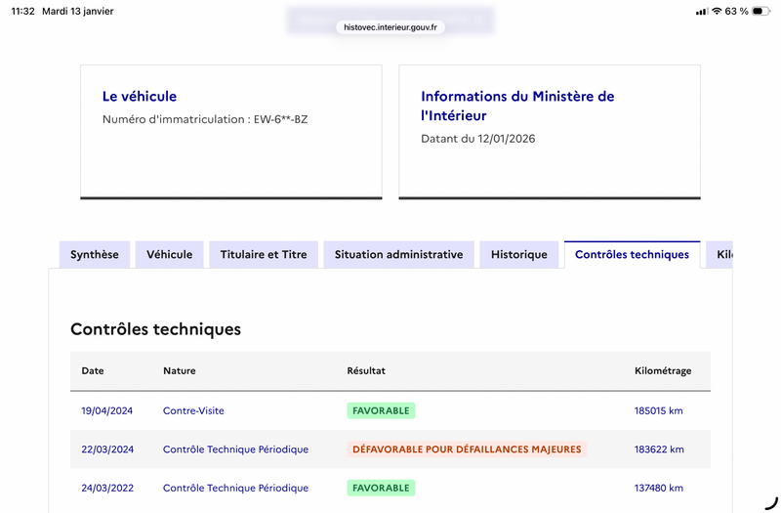Open the Synthèse tab
Image resolution: width=781 pixels, height=513 pixels.
coord(95,255)
